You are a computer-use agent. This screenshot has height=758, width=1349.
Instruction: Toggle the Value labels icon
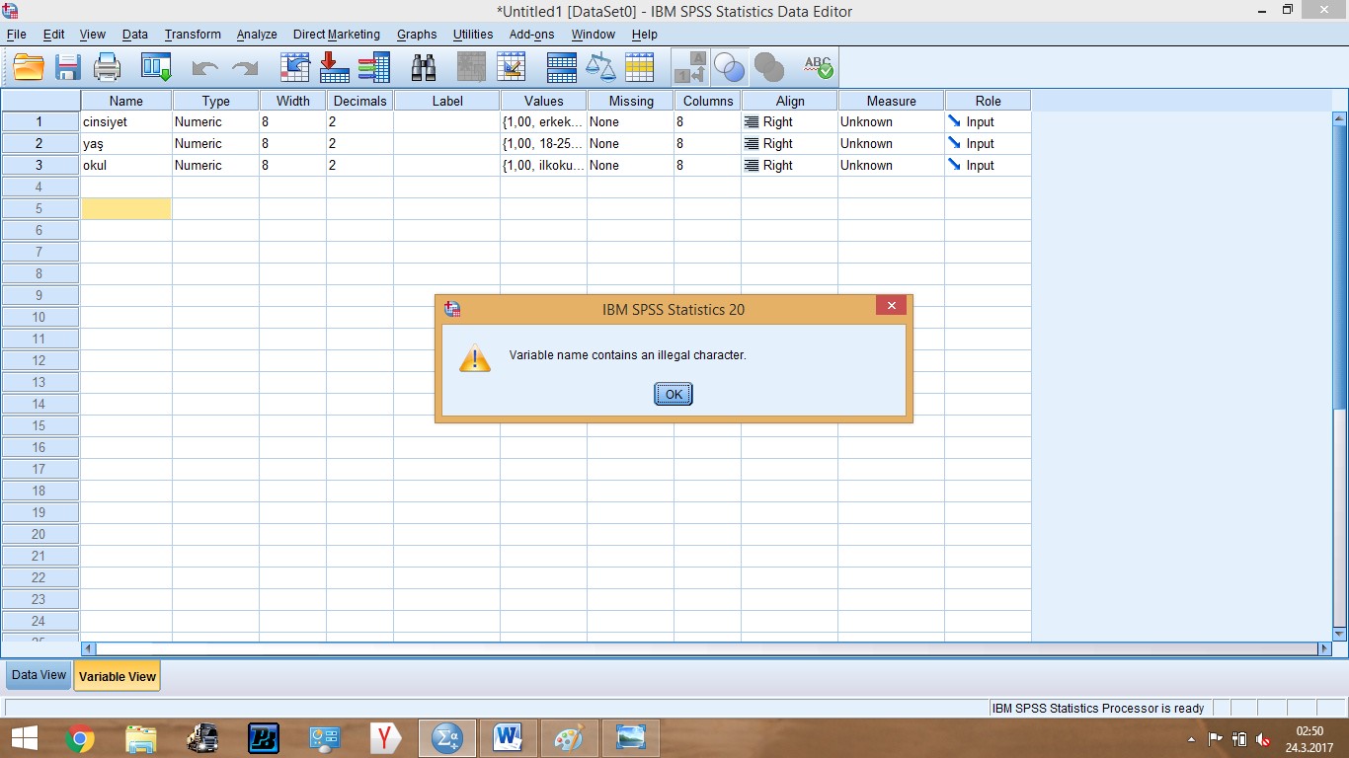tap(690, 67)
